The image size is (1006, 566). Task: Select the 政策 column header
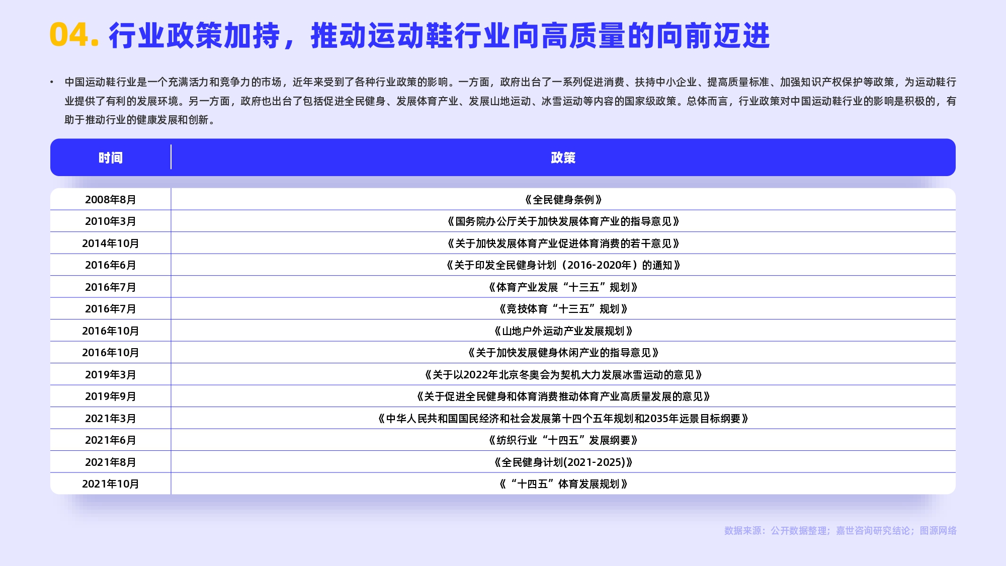pos(563,158)
